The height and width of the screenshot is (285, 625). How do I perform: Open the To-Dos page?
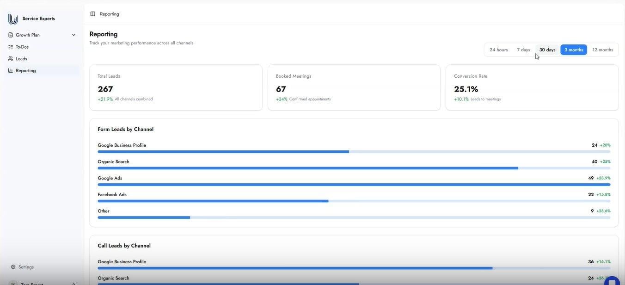pos(43,47)
